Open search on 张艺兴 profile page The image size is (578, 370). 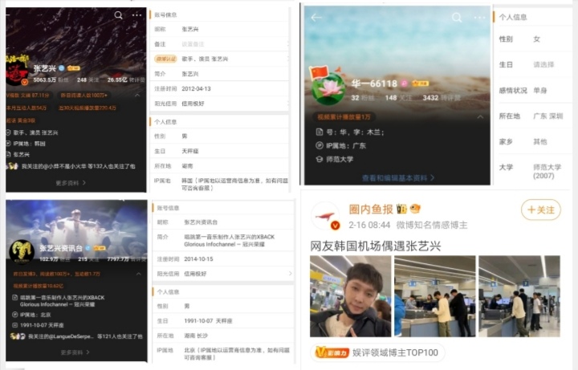coord(118,15)
